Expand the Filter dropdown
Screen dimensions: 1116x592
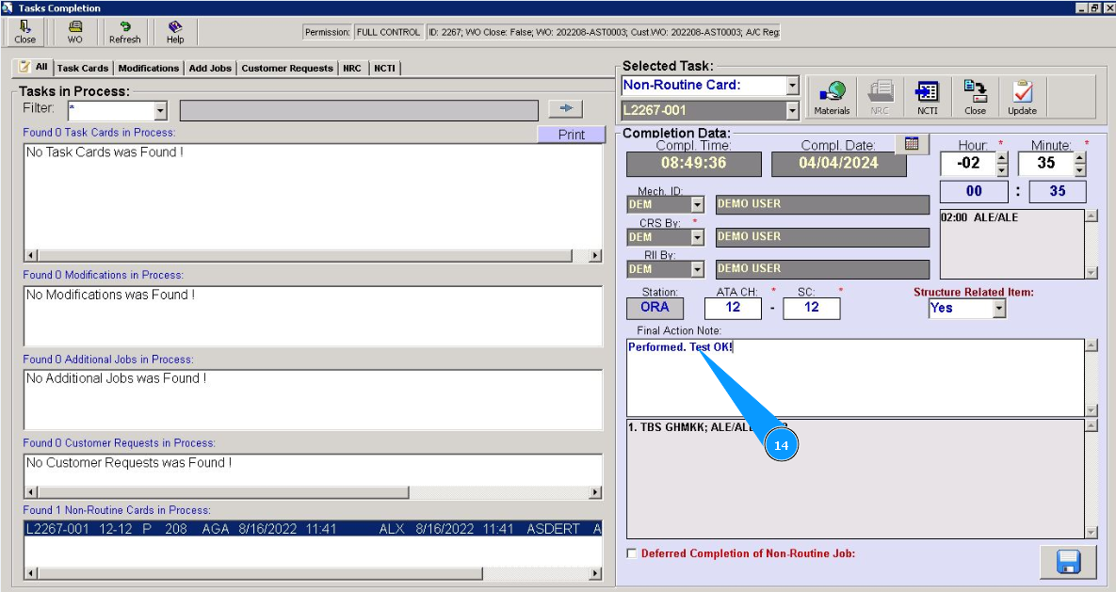tap(160, 110)
